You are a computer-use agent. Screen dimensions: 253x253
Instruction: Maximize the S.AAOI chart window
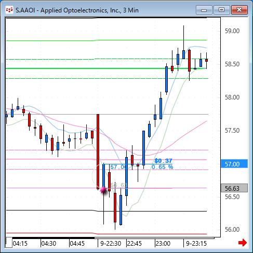tap(221, 10)
